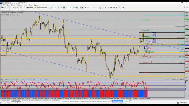
Task: Select the upper blue arrow chart object
Action: coord(154,35)
